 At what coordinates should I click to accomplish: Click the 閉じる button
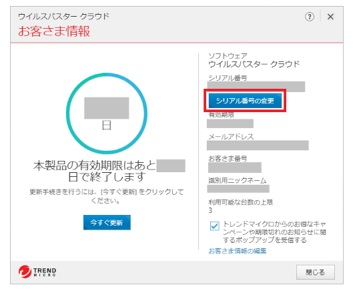[315, 272]
